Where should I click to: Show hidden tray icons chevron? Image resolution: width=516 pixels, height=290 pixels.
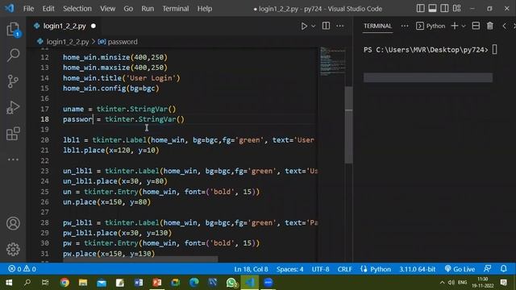pyautogui.click(x=442, y=283)
